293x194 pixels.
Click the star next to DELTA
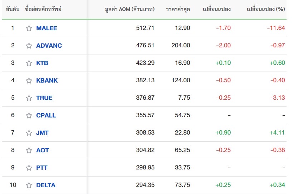click(x=29, y=185)
